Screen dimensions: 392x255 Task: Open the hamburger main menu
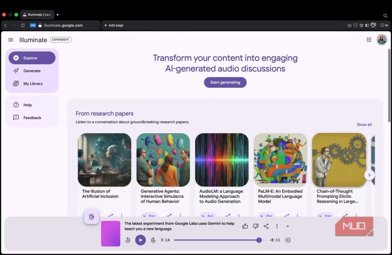point(11,40)
